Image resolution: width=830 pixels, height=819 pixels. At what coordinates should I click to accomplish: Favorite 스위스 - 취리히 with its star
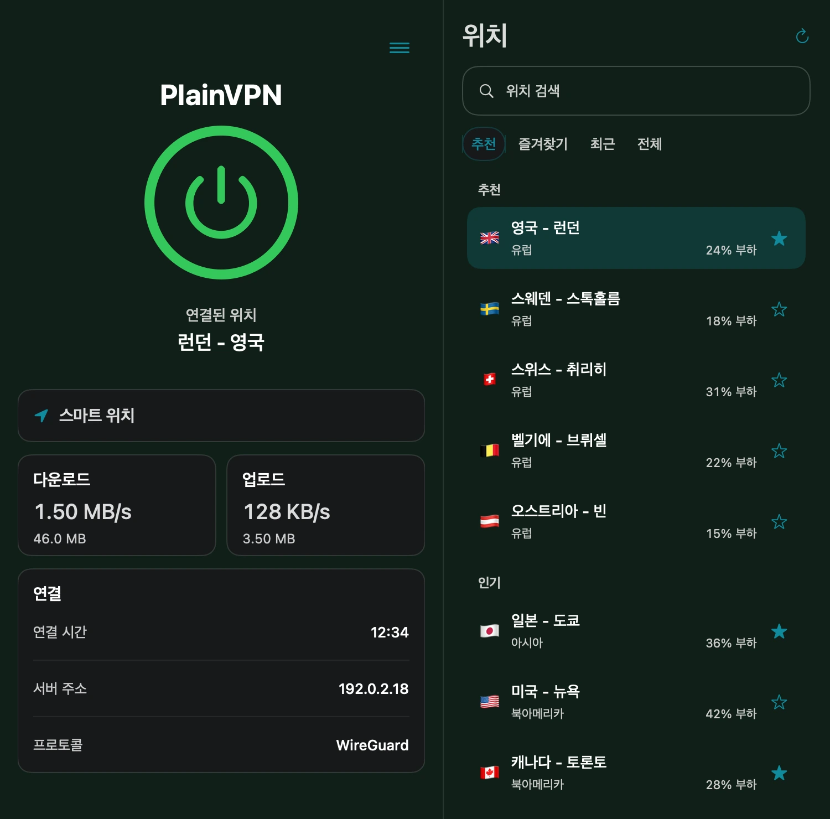[x=779, y=380]
